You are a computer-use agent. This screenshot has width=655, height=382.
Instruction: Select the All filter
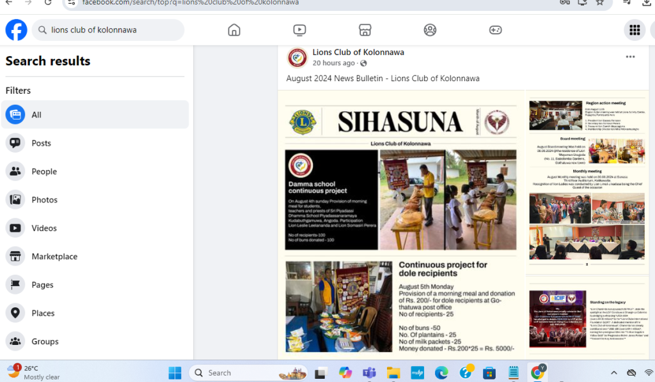(x=95, y=115)
